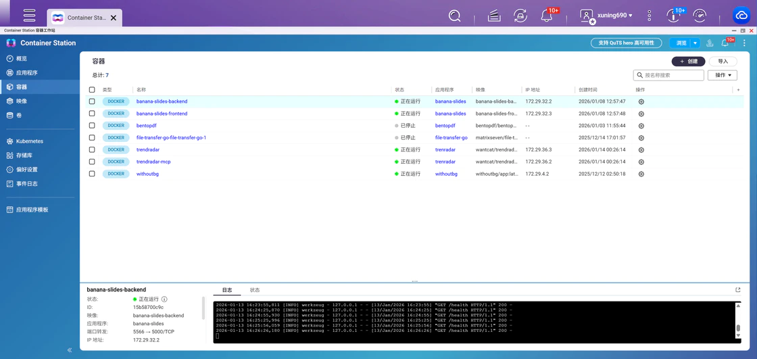Open the QTS main menu hamburger icon
This screenshot has height=359, width=757.
[30, 15]
